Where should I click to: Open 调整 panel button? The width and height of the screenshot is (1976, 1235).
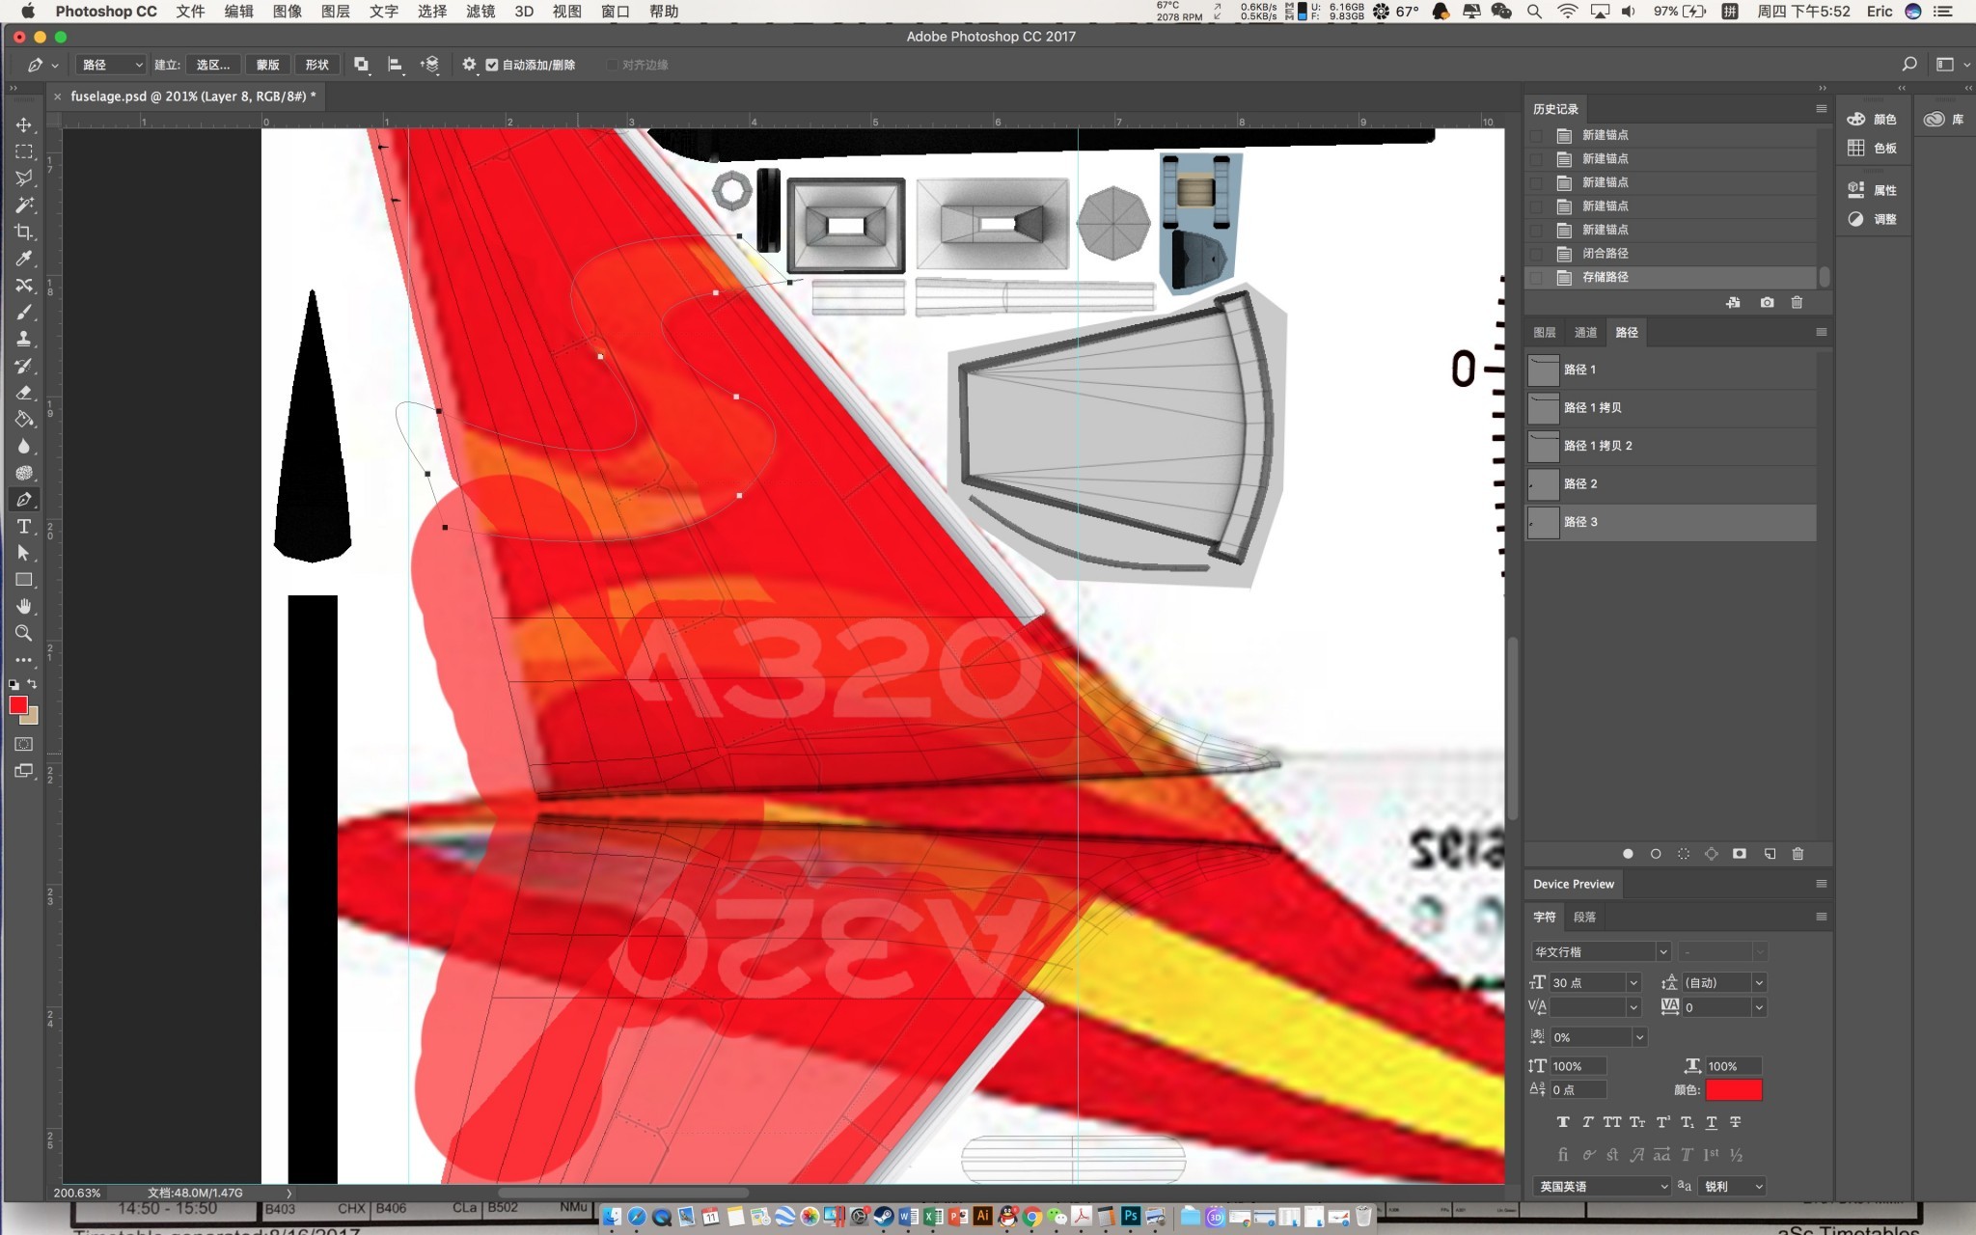click(x=1872, y=220)
